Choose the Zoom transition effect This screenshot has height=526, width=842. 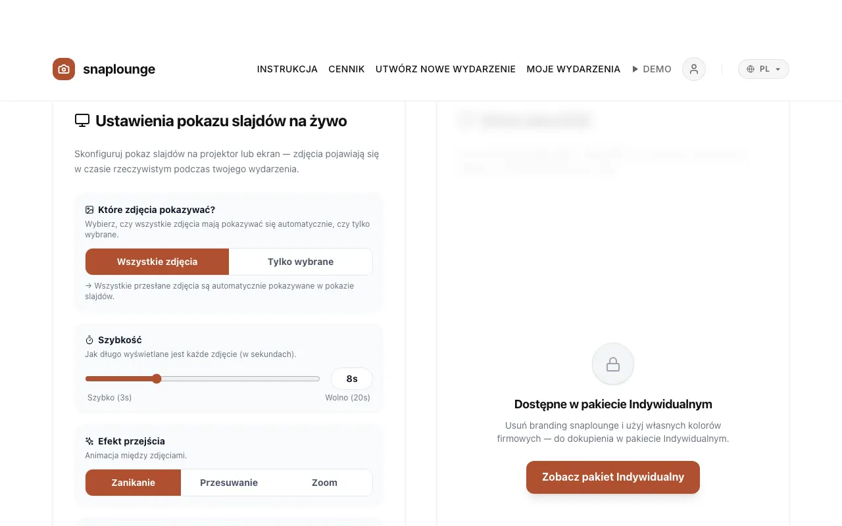pyautogui.click(x=324, y=483)
